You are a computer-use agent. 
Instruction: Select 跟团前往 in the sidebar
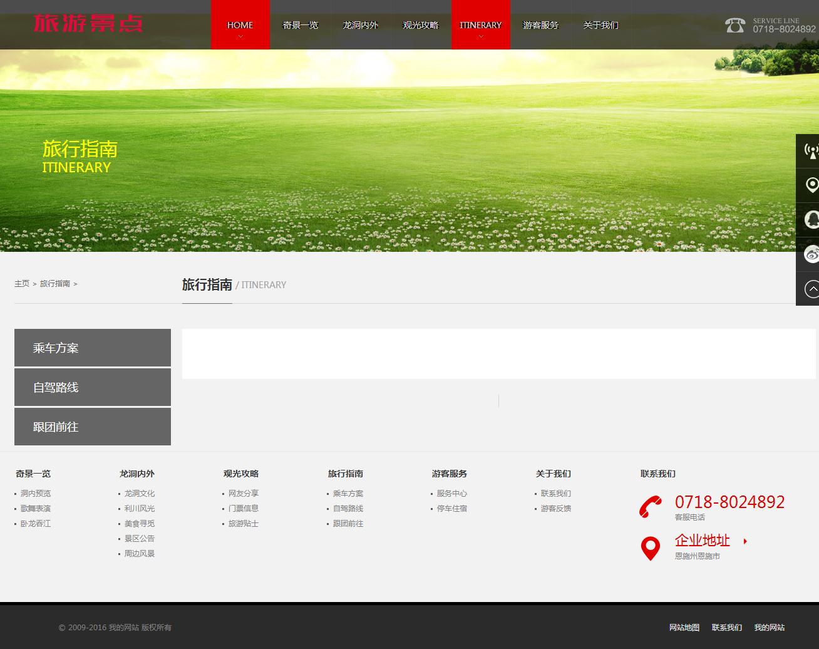(93, 427)
